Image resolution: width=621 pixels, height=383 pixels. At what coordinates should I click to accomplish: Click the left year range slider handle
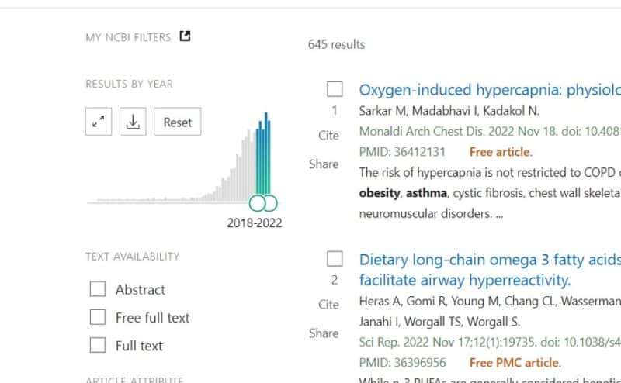point(258,204)
